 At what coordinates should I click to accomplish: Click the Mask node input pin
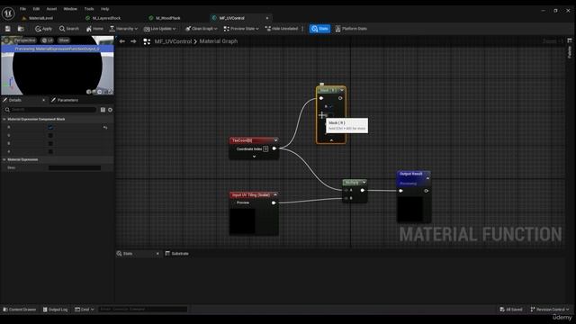[x=321, y=98]
